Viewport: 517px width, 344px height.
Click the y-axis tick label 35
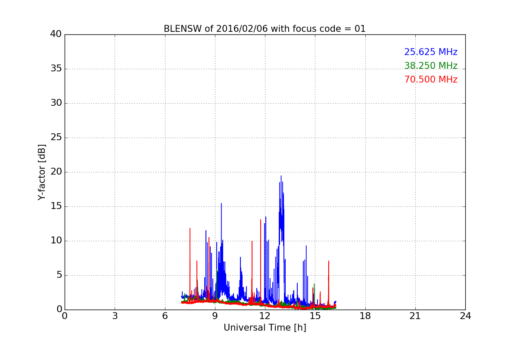click(x=56, y=68)
